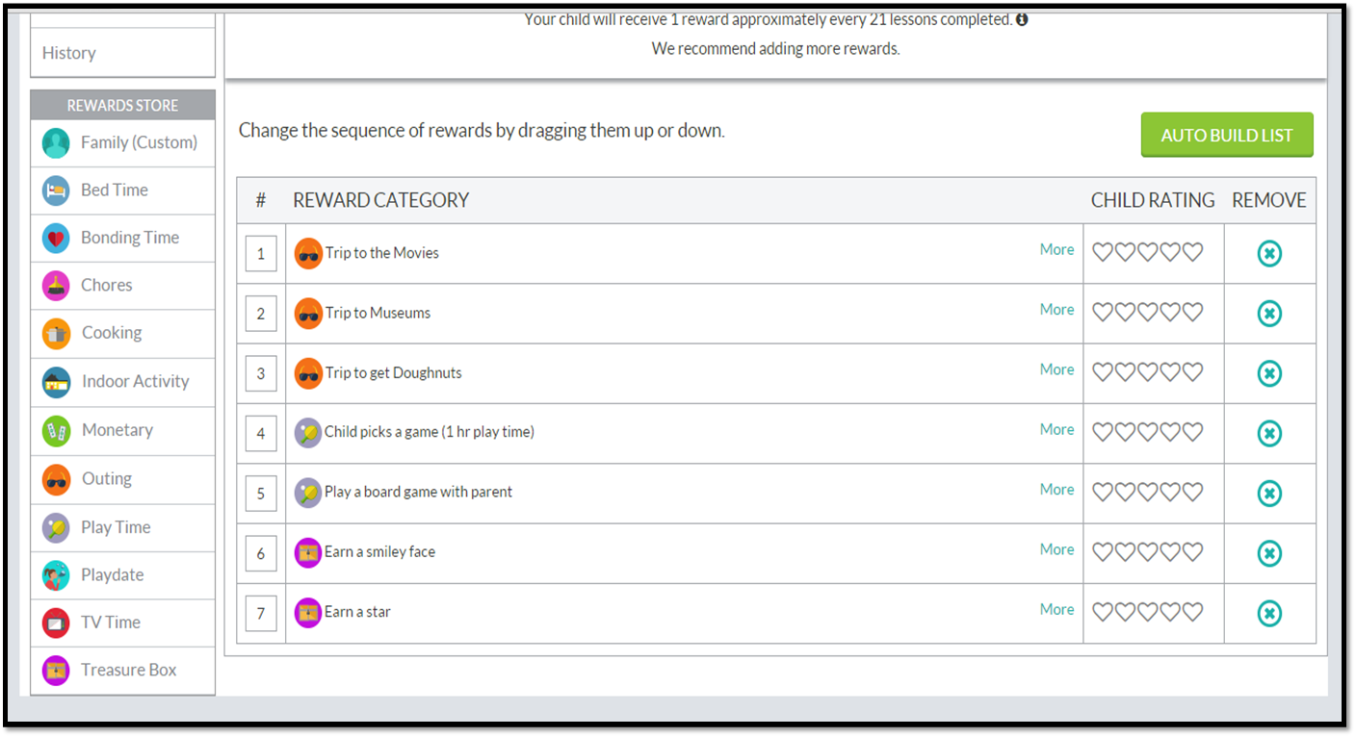
Task: Set third heart for Earn a smiley face
Action: tap(1147, 552)
